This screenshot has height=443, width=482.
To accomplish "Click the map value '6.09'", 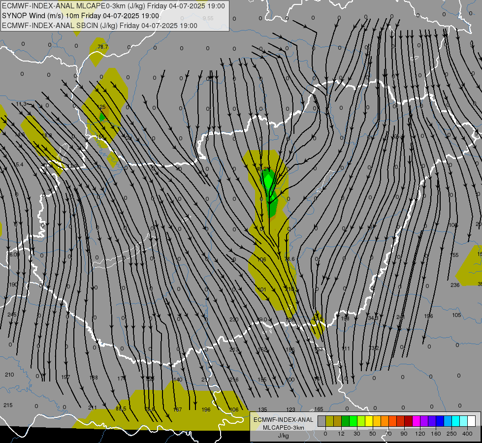I will pos(14,254).
